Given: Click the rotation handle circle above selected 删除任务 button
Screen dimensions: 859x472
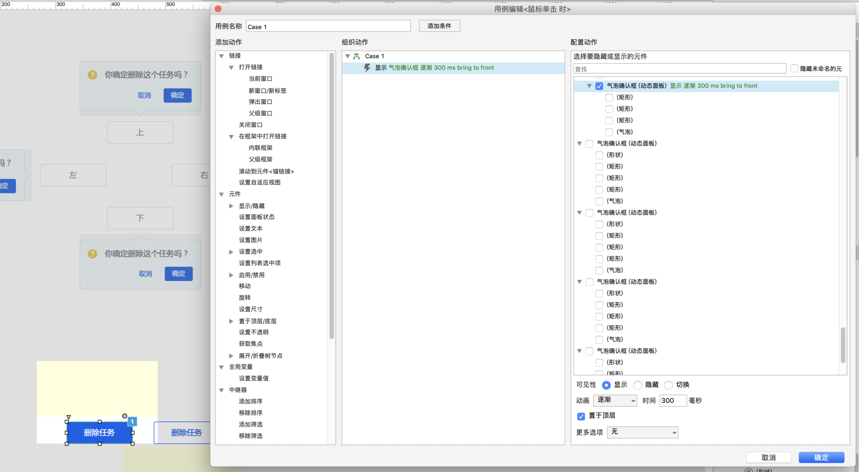Looking at the screenshot, I should click(x=125, y=416).
